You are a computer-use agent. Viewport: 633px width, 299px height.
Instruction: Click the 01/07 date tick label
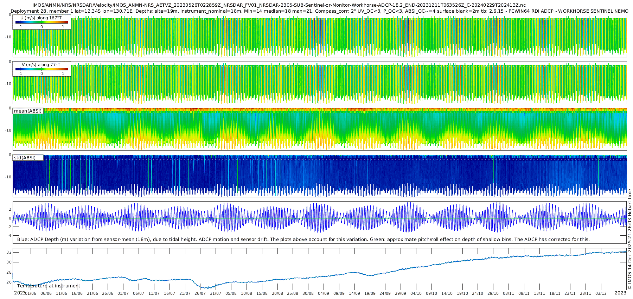coord(123,293)
